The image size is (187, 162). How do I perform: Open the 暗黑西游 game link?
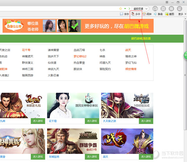click(x=28, y=76)
